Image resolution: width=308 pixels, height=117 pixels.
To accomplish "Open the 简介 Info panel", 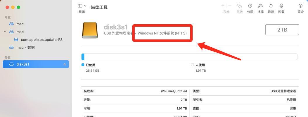I will click(300, 6).
